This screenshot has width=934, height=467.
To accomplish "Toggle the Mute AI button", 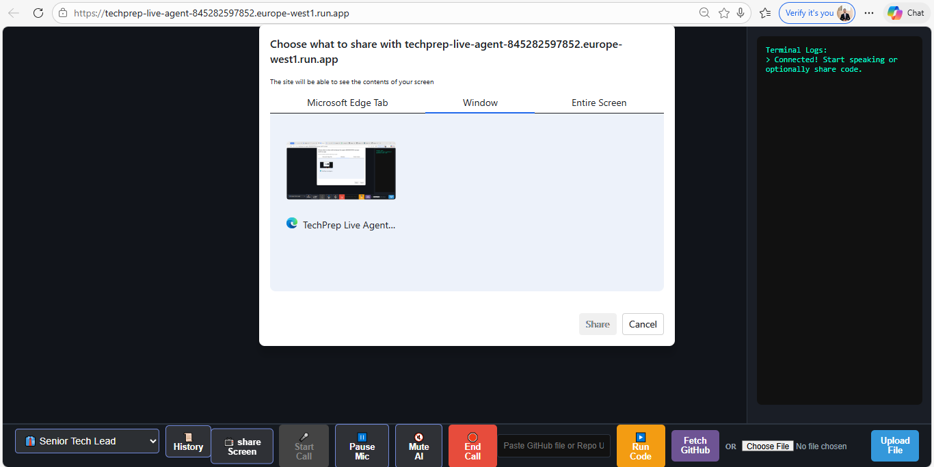I will pos(418,446).
